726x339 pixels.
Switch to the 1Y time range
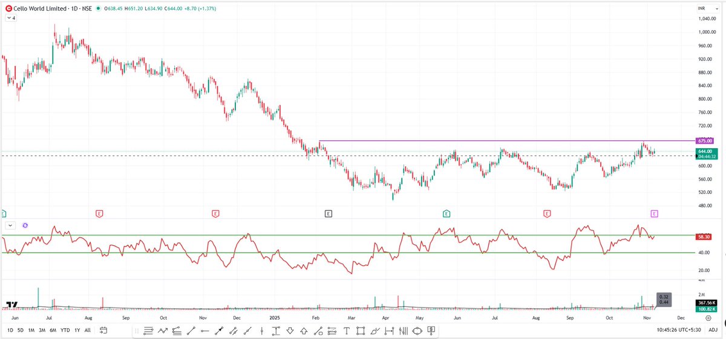coord(76,330)
